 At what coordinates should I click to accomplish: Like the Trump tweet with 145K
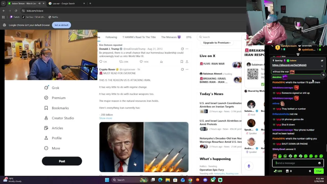pos(141,62)
